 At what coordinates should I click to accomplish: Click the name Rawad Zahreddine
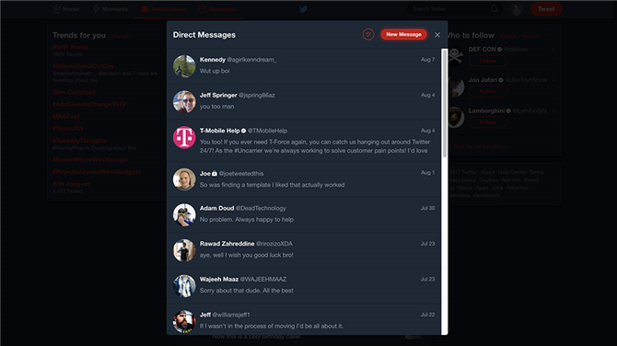[227, 243]
